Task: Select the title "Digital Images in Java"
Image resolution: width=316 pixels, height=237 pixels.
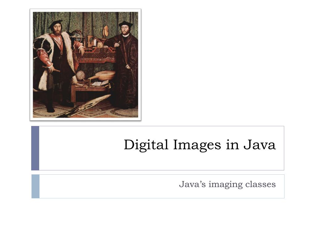Action: tap(200, 145)
